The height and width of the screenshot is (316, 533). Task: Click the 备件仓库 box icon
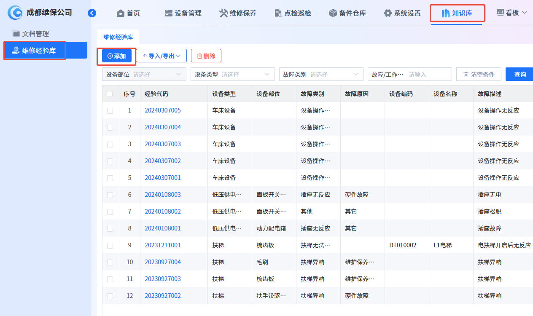[333, 13]
